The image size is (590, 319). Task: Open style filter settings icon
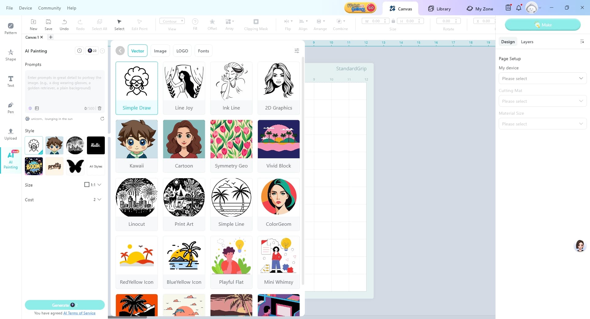point(297,51)
